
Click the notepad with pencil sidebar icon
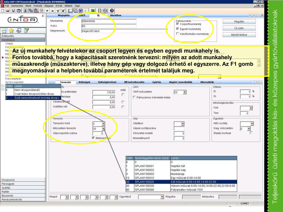click(x=26, y=31)
